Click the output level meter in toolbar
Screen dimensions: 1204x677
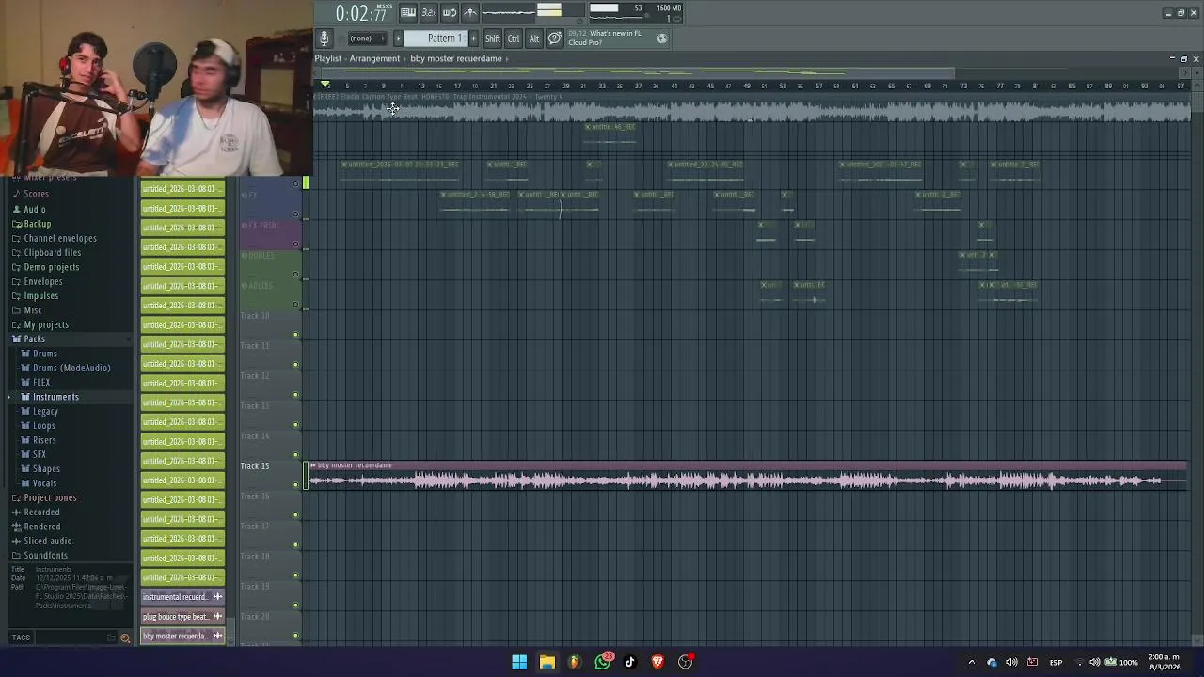tap(549, 11)
